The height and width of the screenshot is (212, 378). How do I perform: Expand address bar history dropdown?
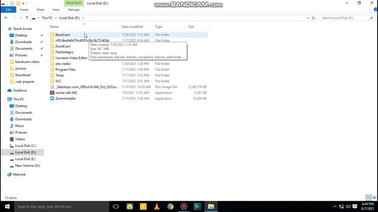308,18
